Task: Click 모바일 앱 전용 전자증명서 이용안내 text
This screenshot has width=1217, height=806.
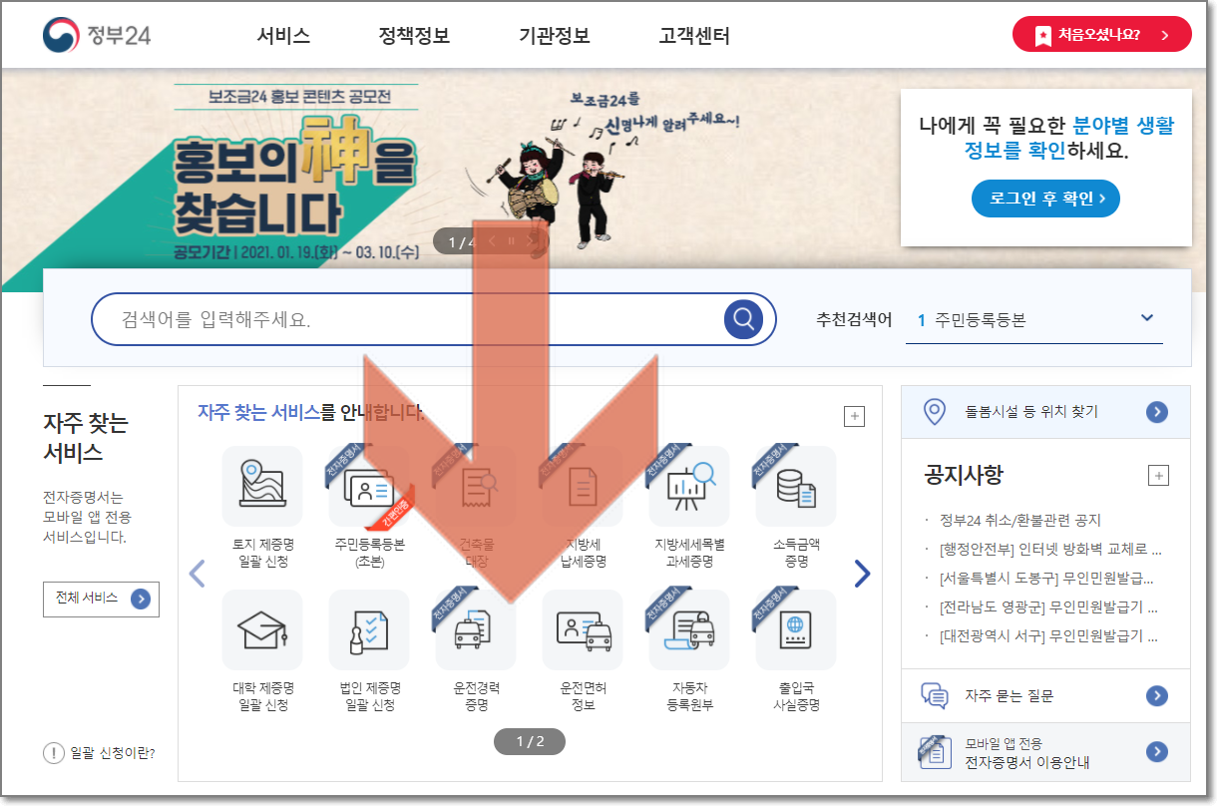Action: tap(1026, 753)
